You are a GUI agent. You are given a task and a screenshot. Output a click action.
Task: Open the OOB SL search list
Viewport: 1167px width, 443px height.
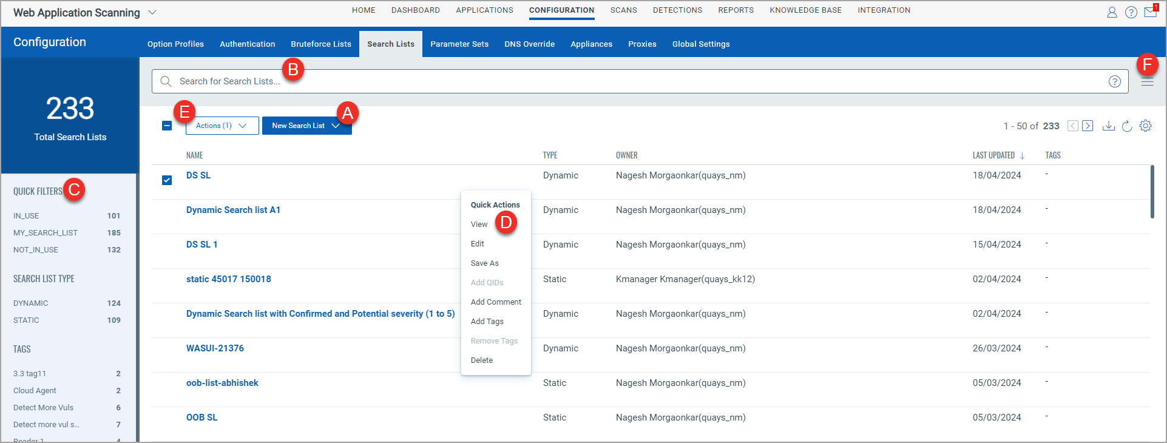201,418
